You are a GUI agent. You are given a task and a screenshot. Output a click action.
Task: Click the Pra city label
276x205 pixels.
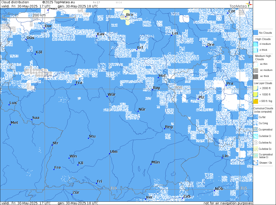click(230, 83)
